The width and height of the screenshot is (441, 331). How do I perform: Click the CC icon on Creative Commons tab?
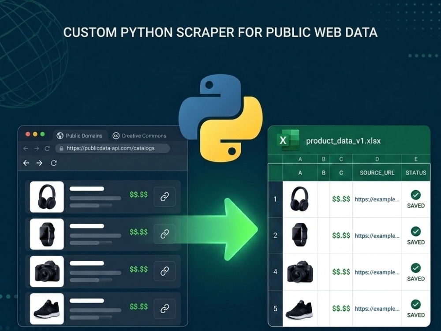tap(116, 135)
